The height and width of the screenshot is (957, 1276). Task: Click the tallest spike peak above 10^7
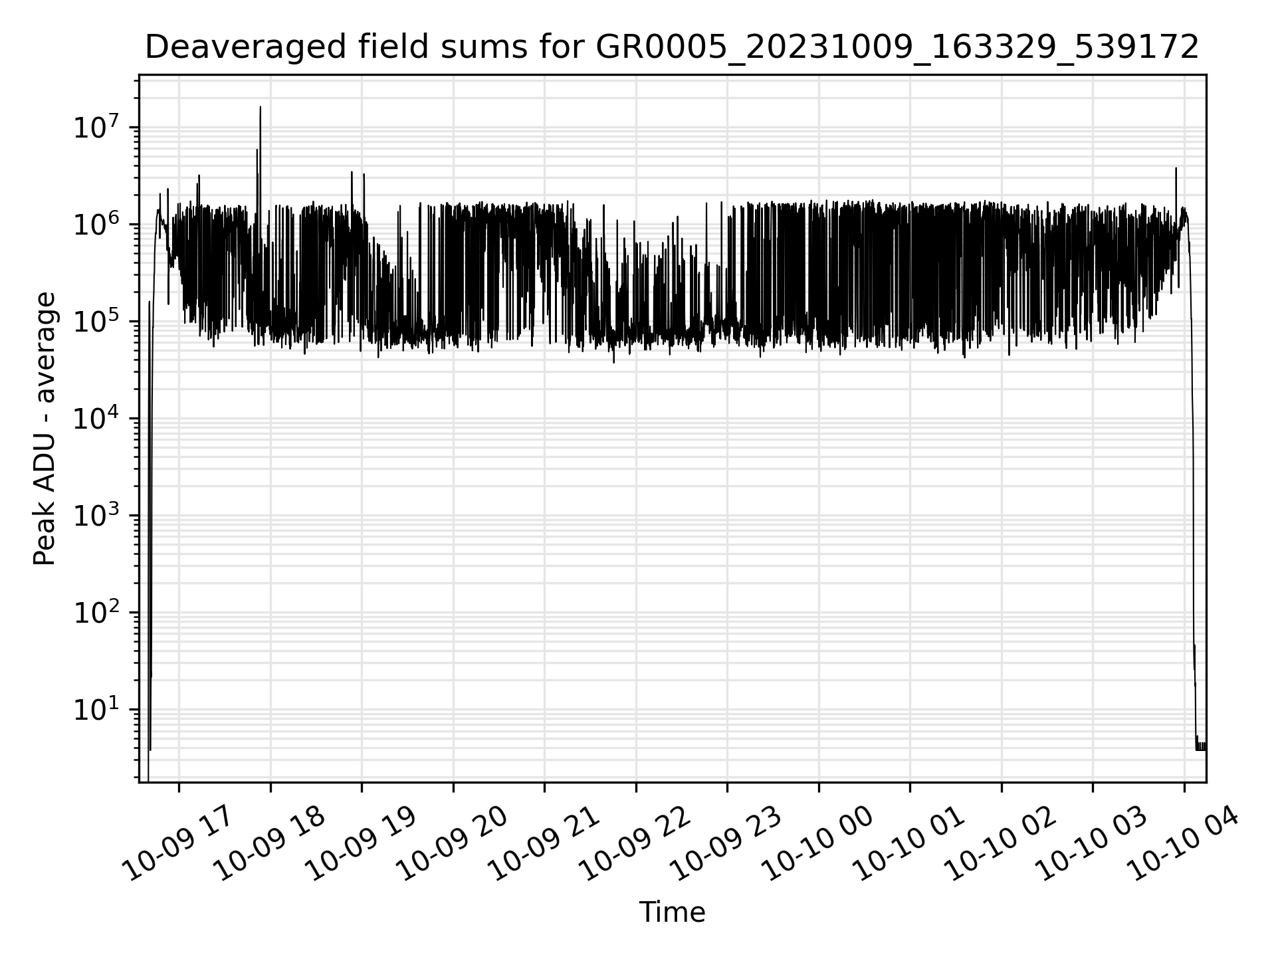coord(261,108)
